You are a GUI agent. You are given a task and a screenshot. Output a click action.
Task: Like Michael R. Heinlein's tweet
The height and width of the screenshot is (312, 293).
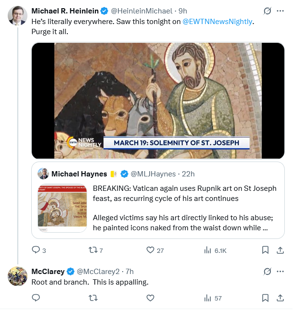(x=150, y=250)
